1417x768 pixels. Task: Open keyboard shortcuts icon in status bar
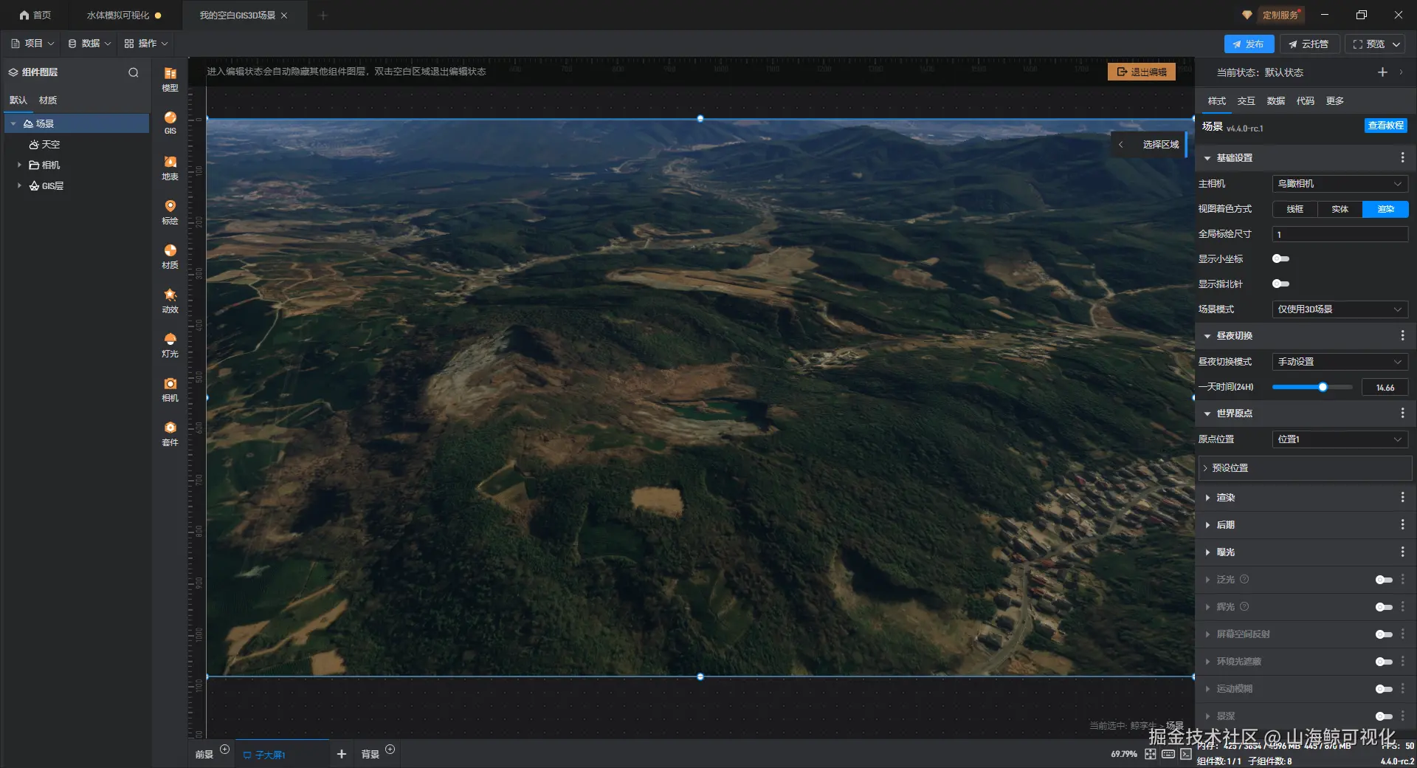(1168, 754)
